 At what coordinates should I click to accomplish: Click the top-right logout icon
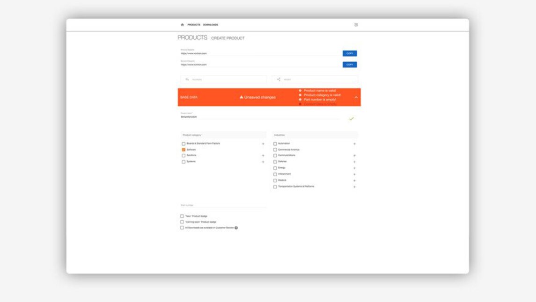tap(356, 25)
